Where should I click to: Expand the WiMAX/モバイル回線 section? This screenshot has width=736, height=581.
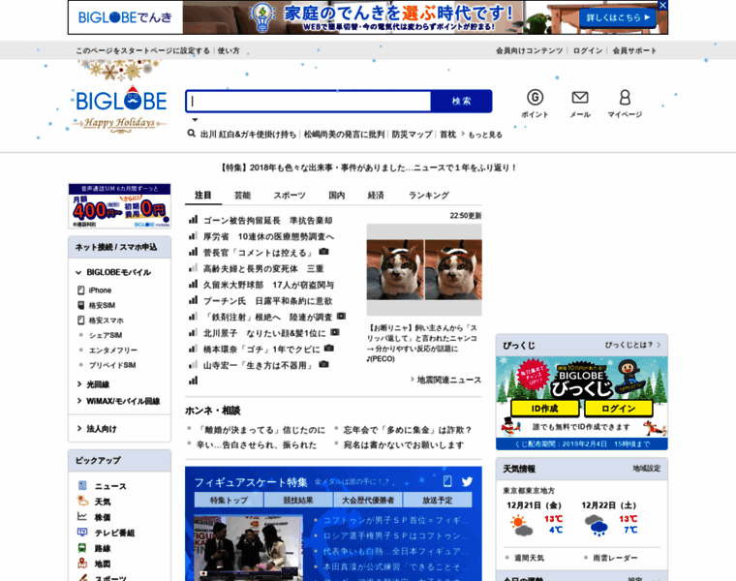(x=78, y=401)
